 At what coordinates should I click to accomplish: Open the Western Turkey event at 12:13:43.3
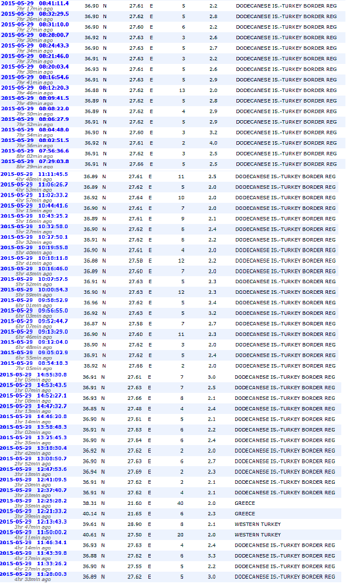tap(33, 522)
